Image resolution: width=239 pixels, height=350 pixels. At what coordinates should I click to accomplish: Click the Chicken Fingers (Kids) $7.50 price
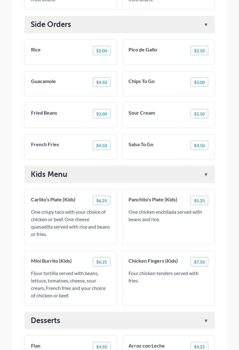199,262
